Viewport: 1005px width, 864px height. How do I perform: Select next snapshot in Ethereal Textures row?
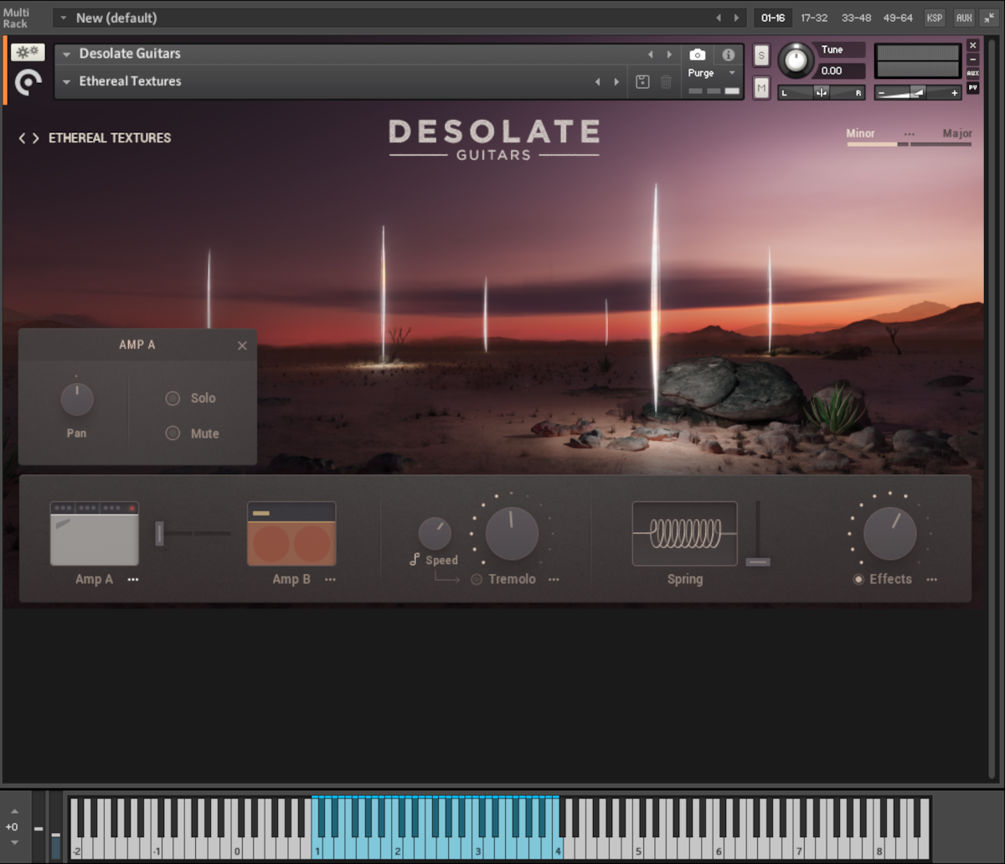(x=617, y=81)
